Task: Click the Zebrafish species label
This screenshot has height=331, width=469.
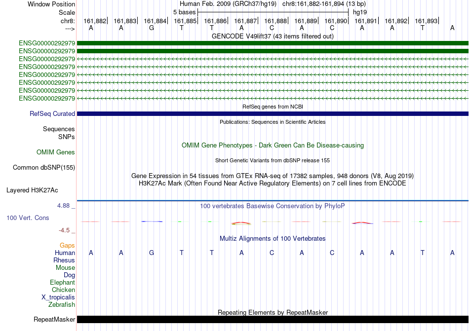Action: point(62,305)
